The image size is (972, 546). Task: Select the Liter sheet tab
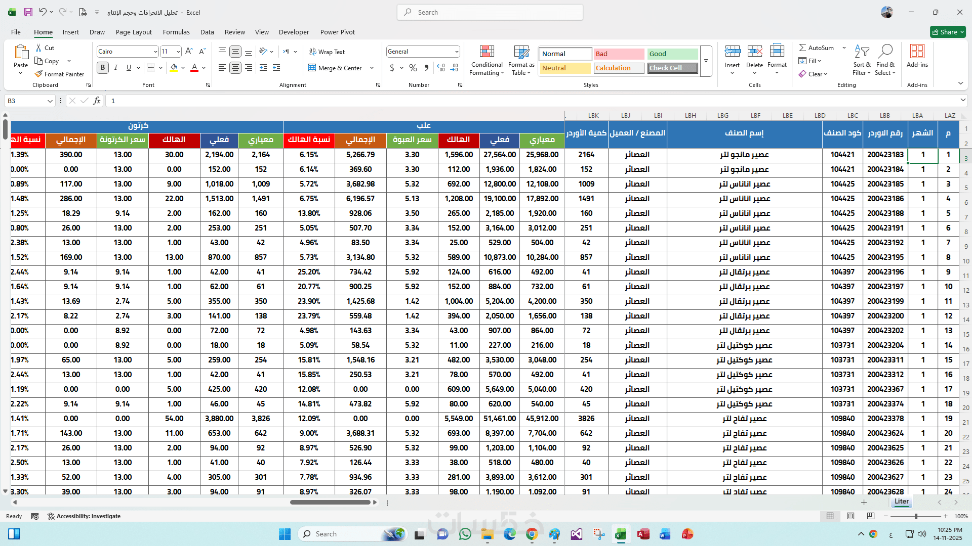pyautogui.click(x=901, y=502)
